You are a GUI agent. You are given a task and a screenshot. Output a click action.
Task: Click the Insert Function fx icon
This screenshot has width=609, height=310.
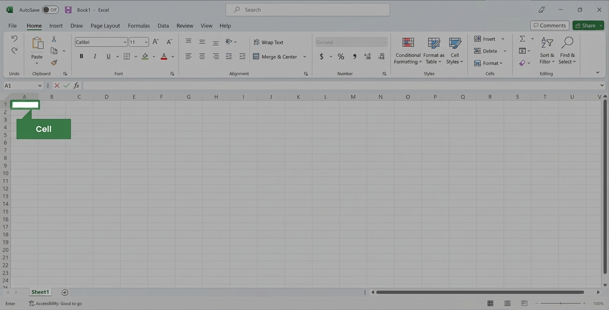pos(76,86)
